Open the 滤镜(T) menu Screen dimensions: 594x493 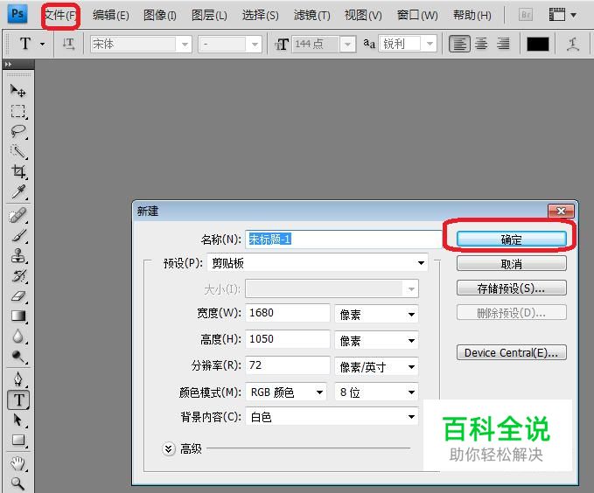311,16
